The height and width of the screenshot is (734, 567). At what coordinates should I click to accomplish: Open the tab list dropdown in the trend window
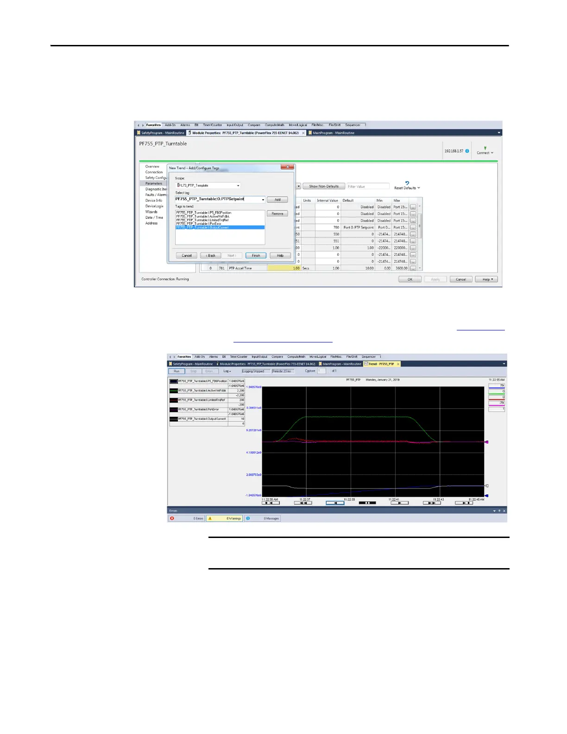504,364
